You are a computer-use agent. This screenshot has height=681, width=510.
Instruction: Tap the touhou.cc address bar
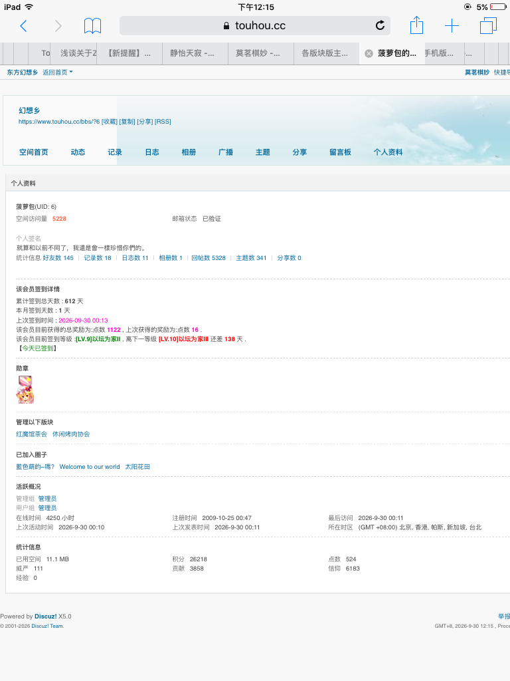[254, 26]
